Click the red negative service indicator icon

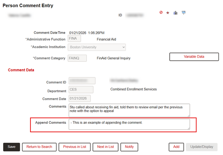(161, 12)
